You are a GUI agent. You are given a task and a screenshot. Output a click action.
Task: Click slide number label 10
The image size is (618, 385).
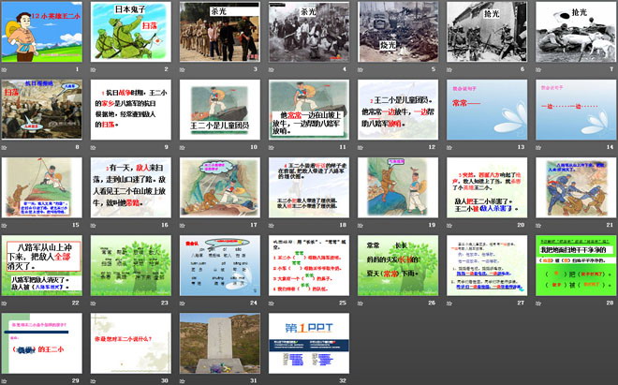tap(254, 147)
